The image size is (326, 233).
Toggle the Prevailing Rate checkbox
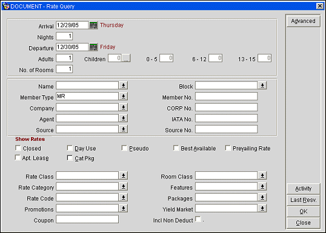228,148
